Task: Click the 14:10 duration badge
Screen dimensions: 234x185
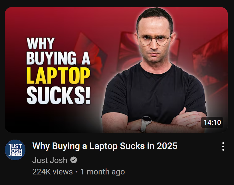Action: 212,122
